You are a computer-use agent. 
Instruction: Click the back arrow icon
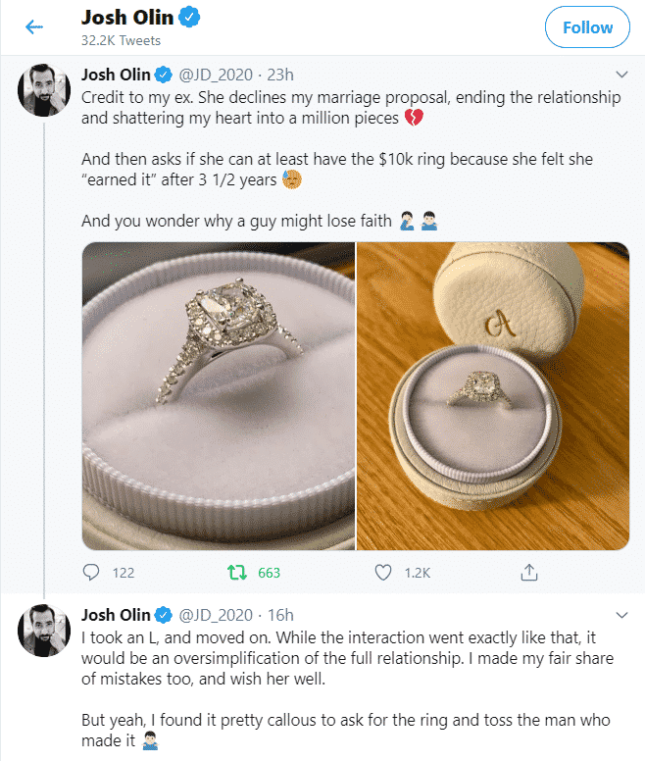pos(34,27)
